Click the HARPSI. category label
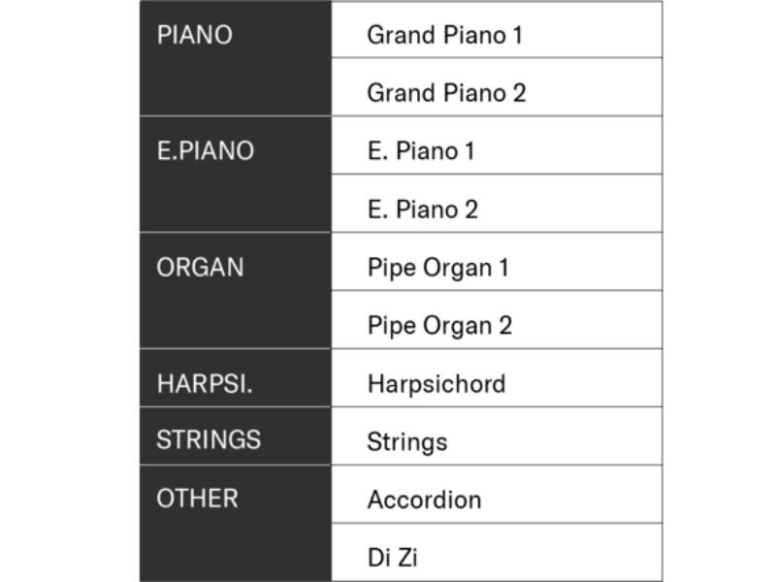The width and height of the screenshot is (776, 582). coord(204,384)
